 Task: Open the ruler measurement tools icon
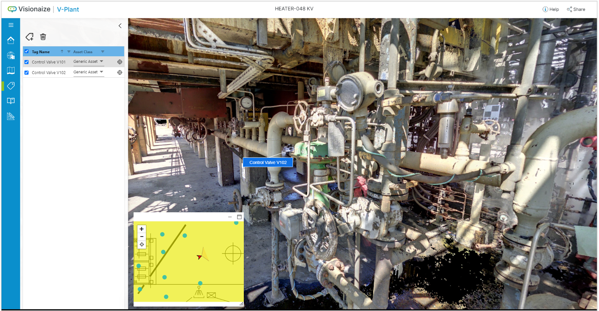[x=11, y=116]
